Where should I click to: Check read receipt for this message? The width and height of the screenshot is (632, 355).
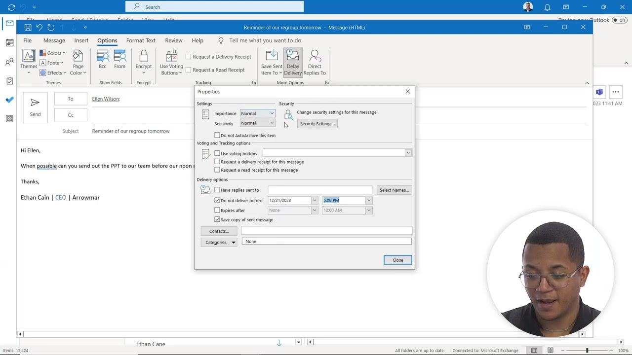tap(217, 170)
